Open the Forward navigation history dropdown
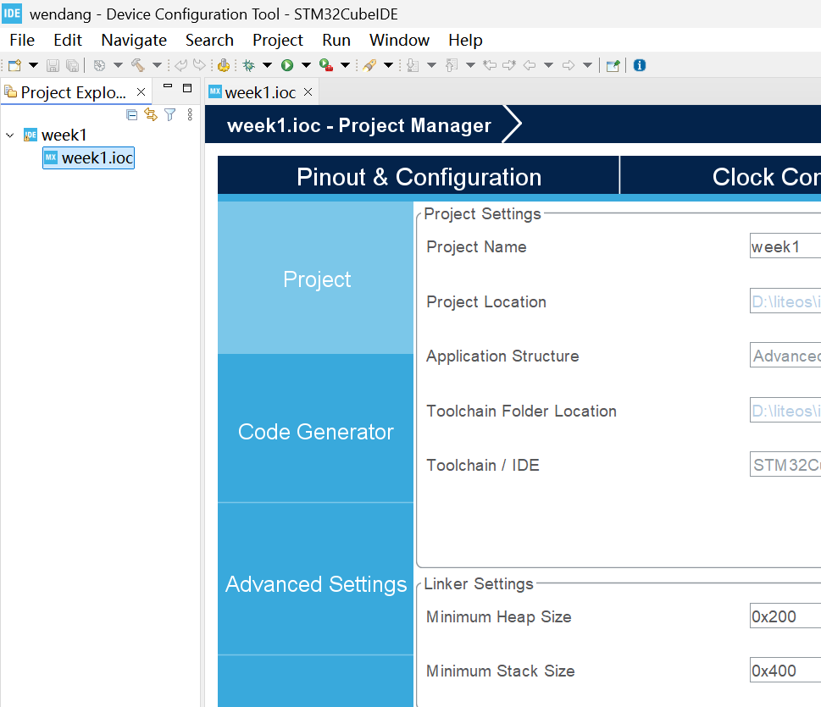The image size is (821, 707). pos(587,65)
